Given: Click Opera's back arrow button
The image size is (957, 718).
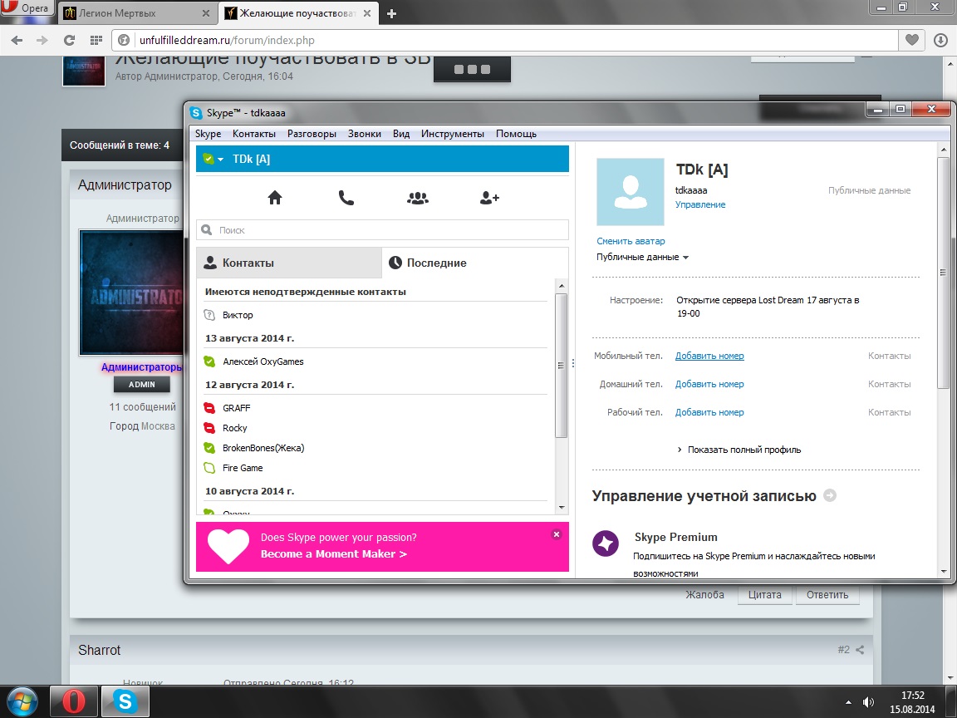Looking at the screenshot, I should (17, 40).
